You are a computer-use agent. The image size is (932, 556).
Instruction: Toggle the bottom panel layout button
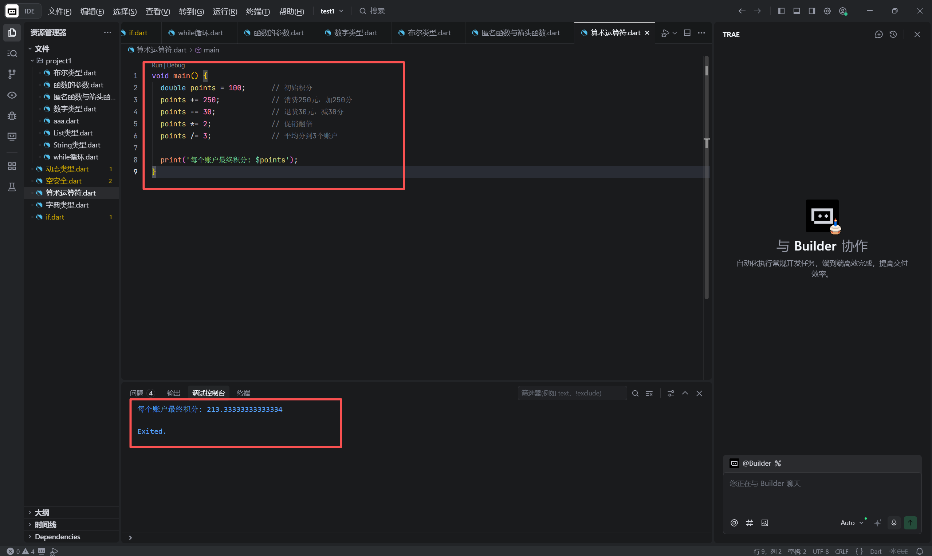(x=797, y=11)
